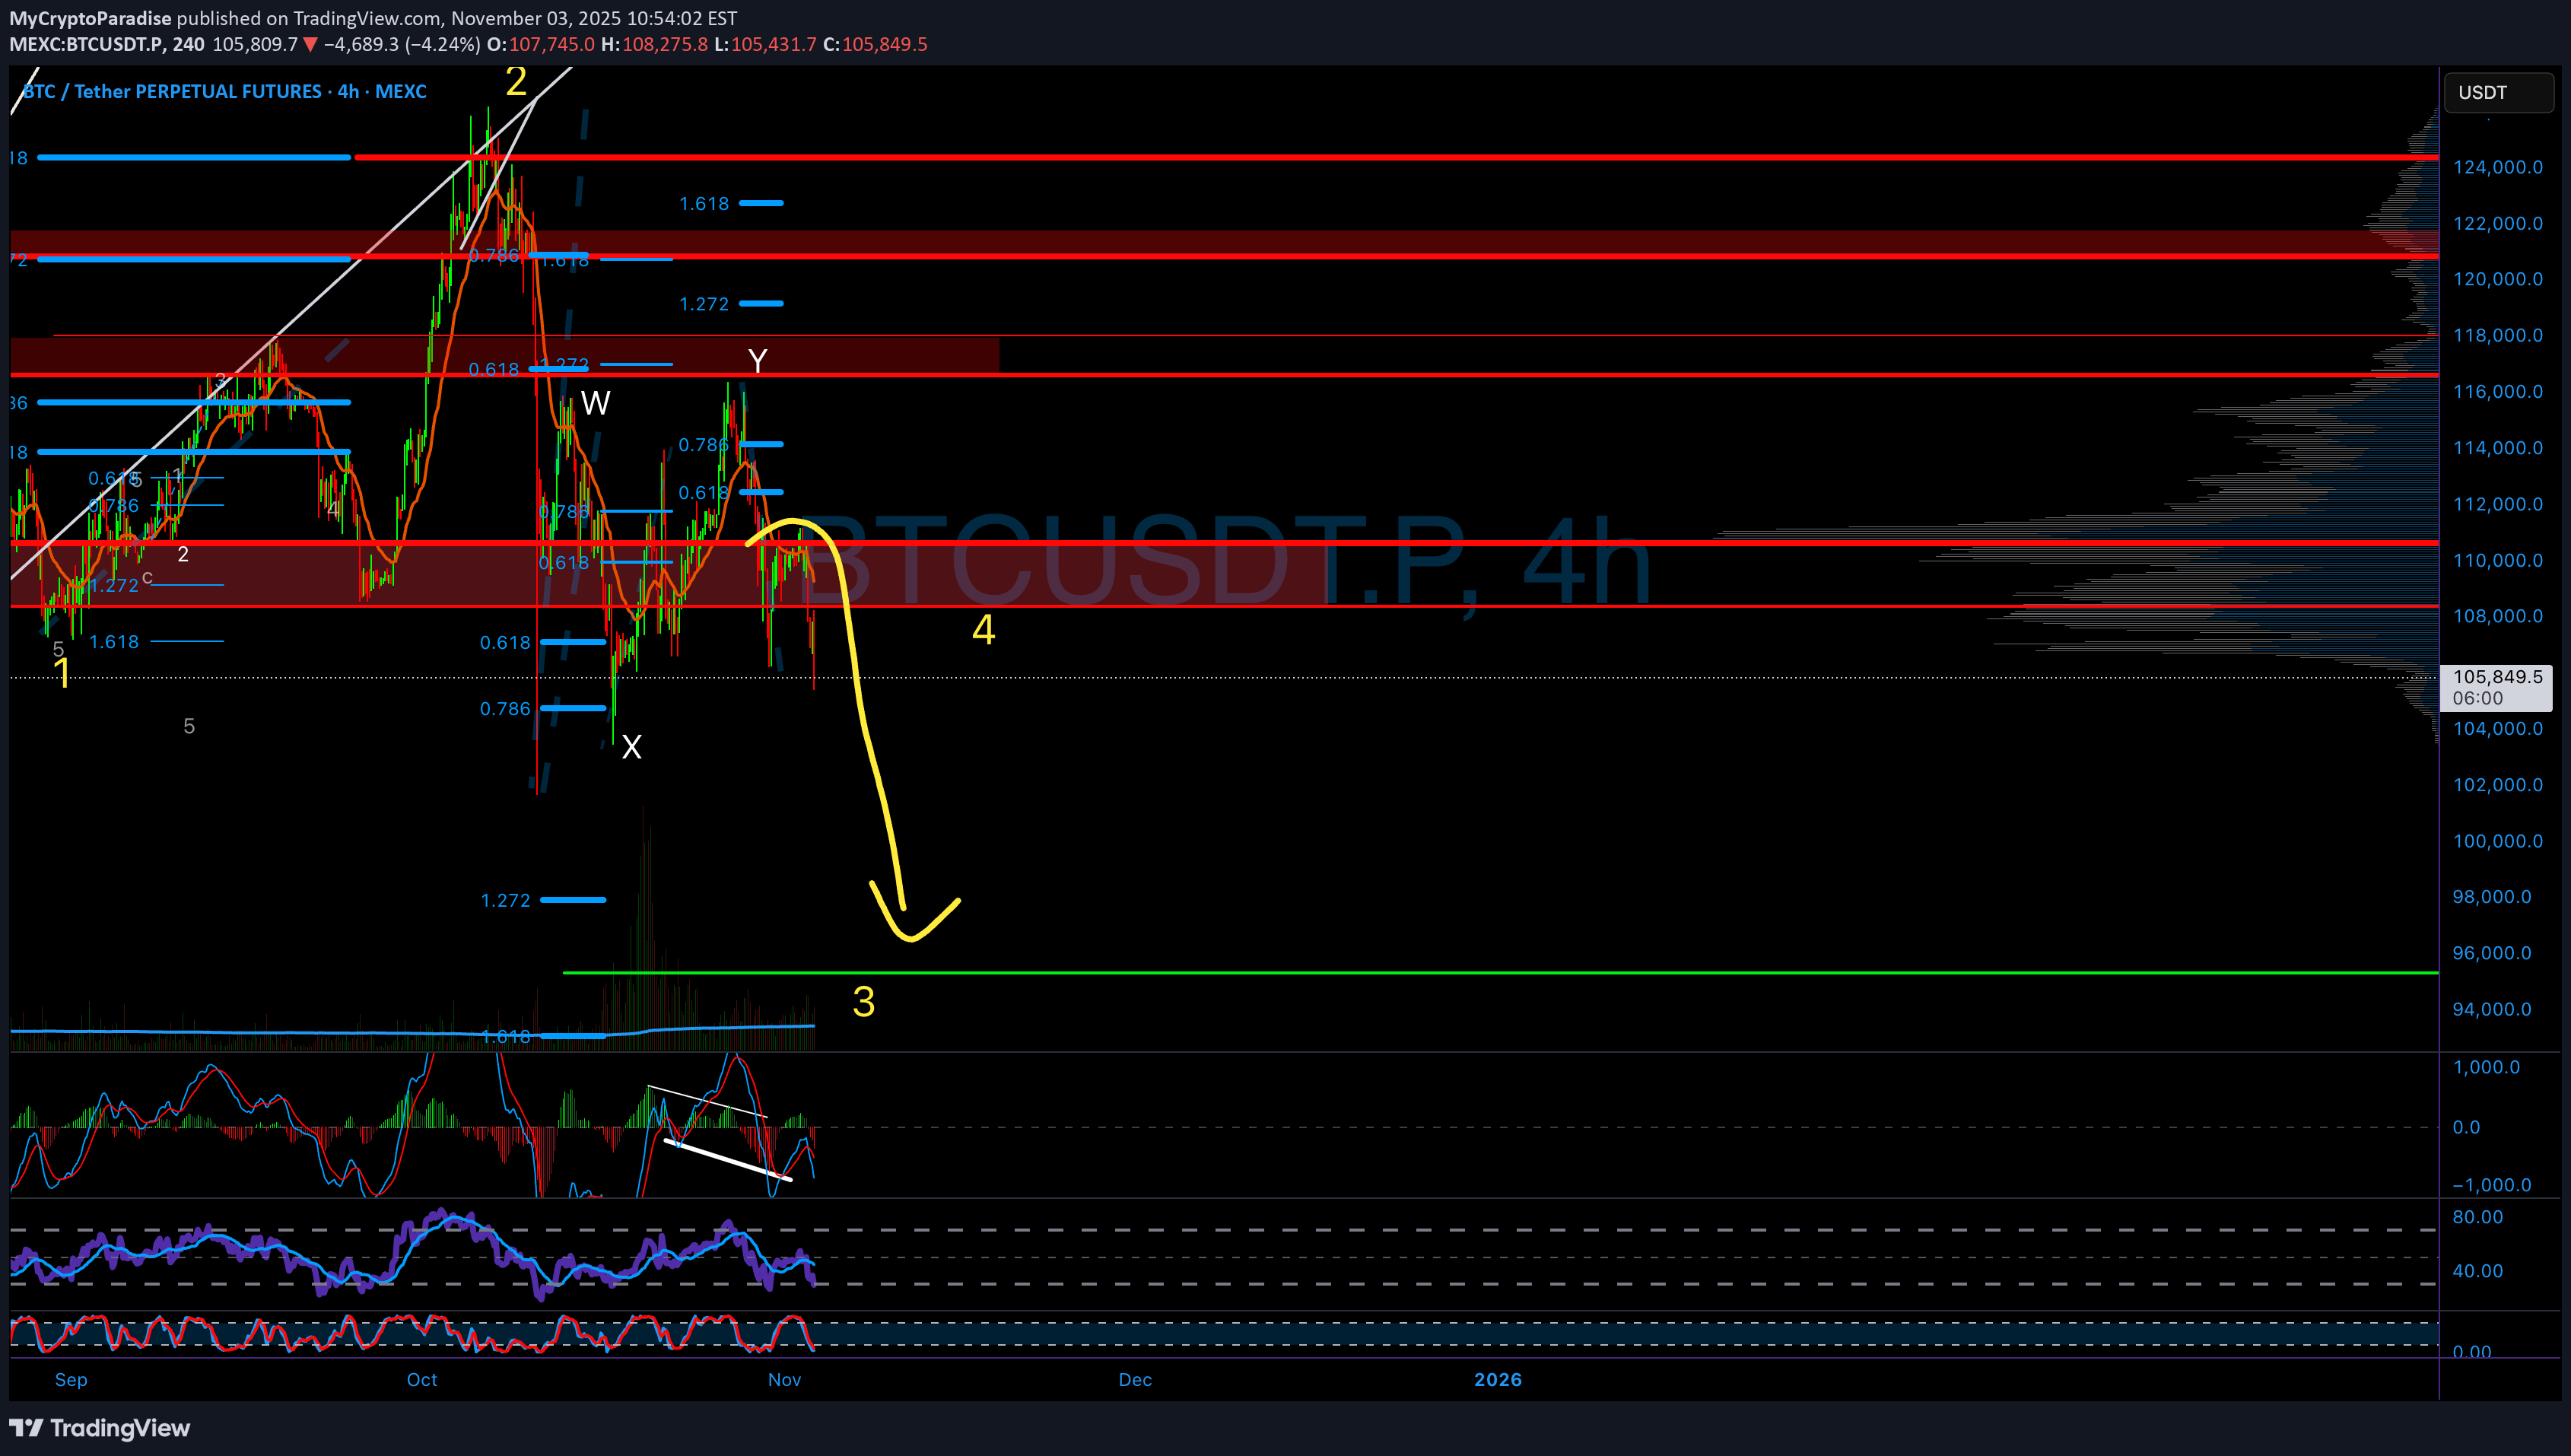Click the yellow wave label 2 at top

pos(516,82)
